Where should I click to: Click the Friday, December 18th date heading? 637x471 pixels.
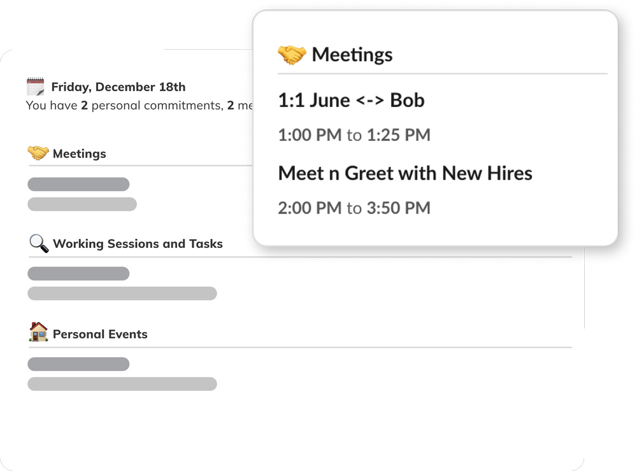point(118,87)
